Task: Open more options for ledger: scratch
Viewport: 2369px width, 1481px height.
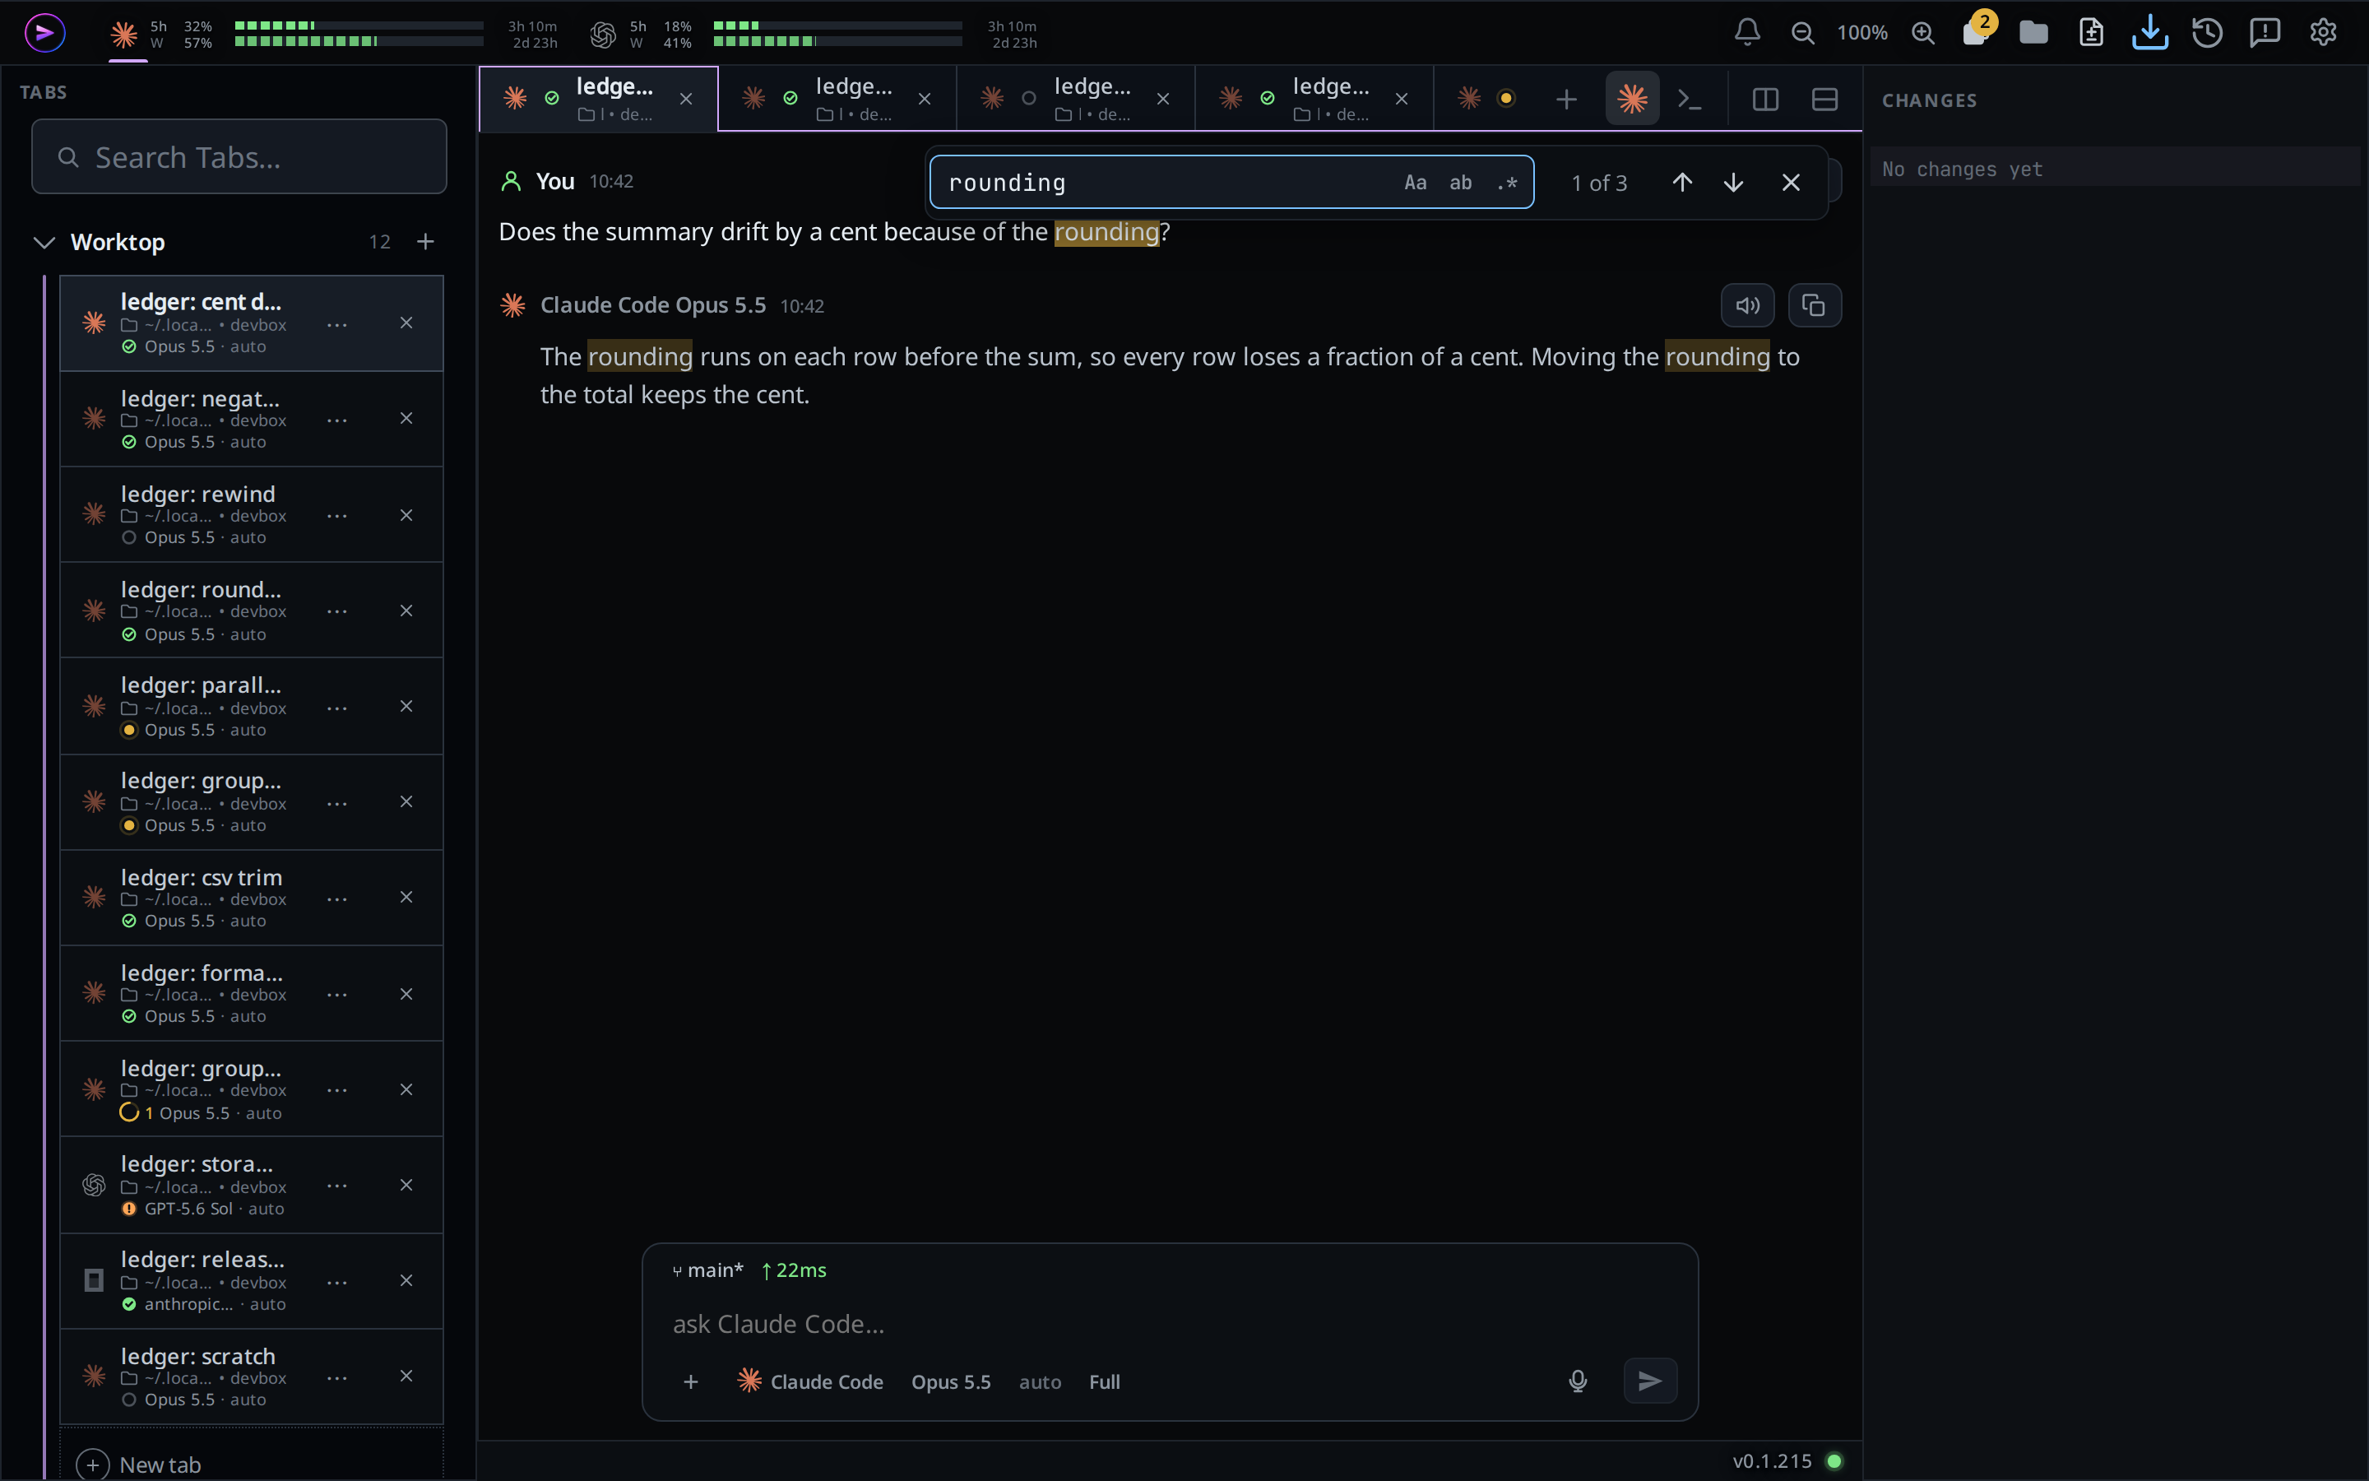Action: (x=336, y=1377)
